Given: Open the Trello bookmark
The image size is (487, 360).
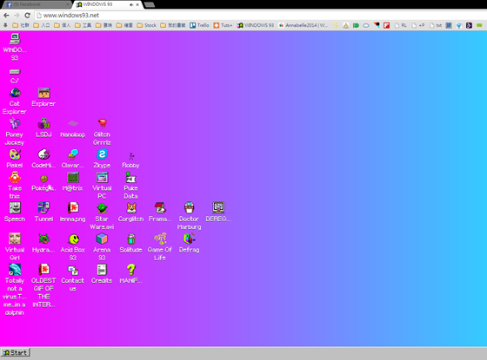Looking at the screenshot, I should pyautogui.click(x=199, y=25).
